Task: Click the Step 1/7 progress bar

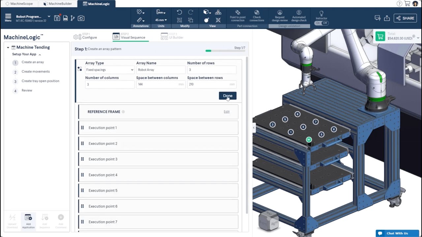Action: tap(225, 51)
